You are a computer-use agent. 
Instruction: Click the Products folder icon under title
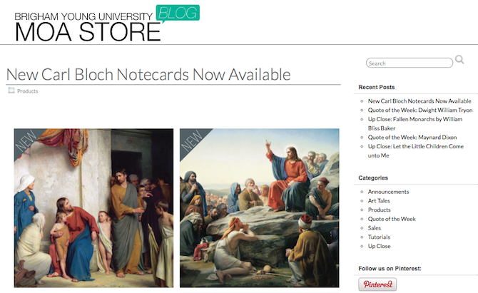[x=11, y=90]
